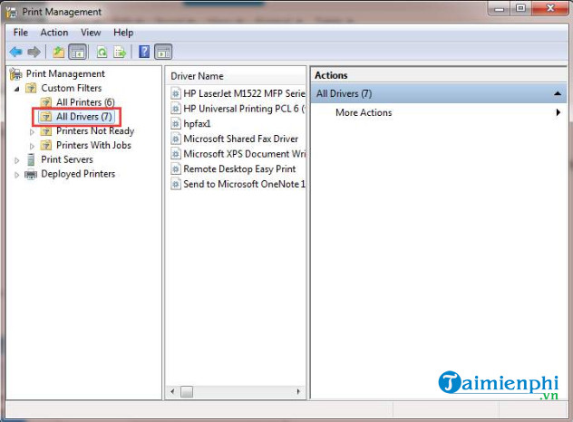Select 'Print Servers' in the tree
573x422 pixels.
(67, 159)
